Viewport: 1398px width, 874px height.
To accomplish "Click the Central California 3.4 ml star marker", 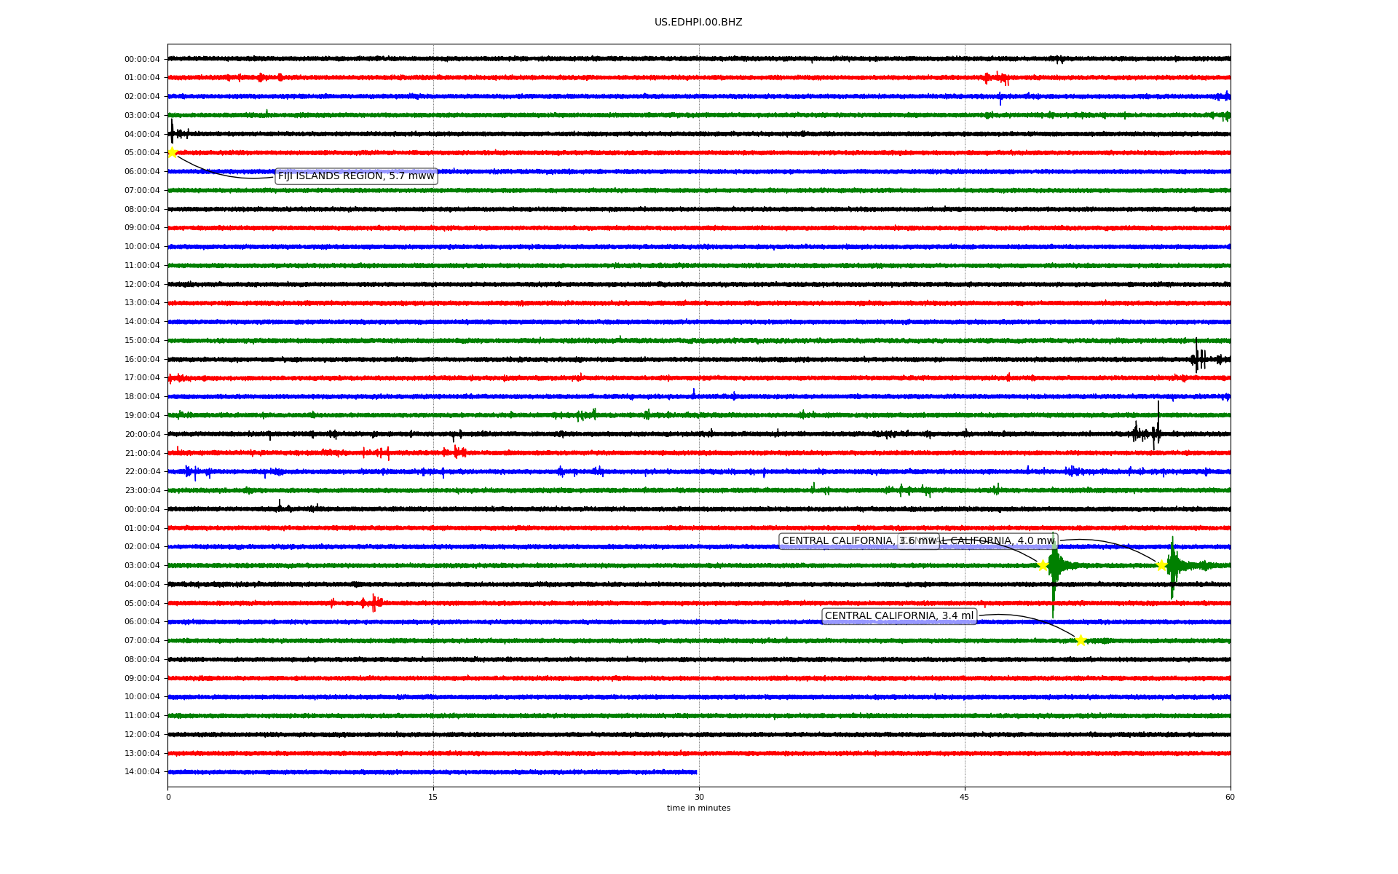I will [1081, 640].
